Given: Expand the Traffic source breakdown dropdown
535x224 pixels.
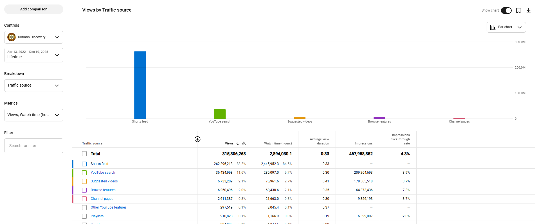Looking at the screenshot, I should tap(34, 85).
